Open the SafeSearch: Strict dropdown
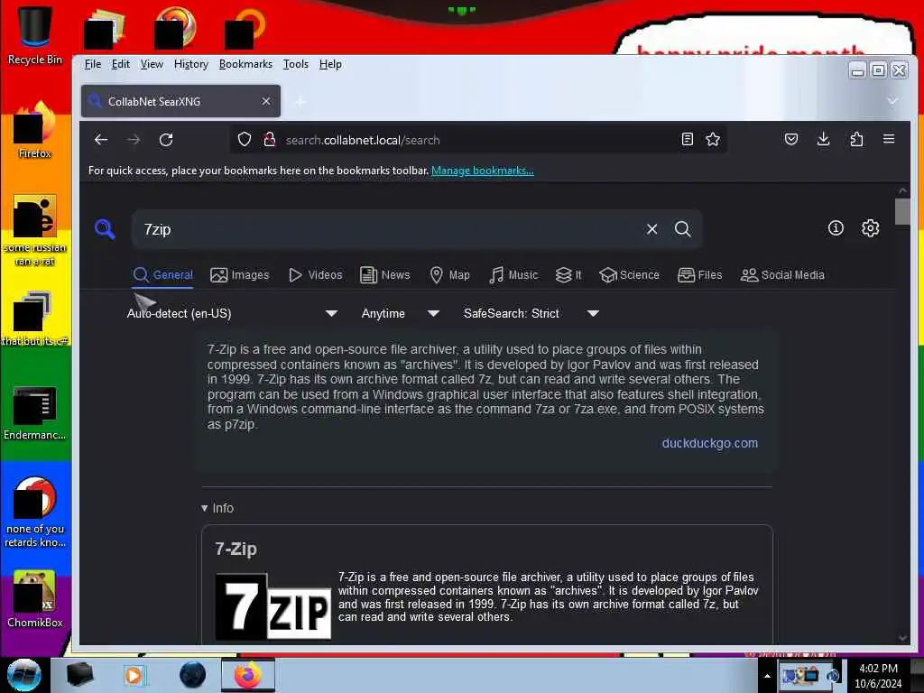 click(x=531, y=313)
